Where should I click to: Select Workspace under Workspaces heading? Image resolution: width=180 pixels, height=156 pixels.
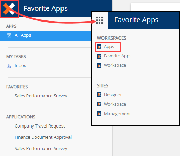[x=115, y=65]
